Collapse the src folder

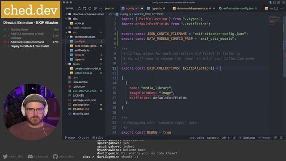pyautogui.click(x=85, y=32)
